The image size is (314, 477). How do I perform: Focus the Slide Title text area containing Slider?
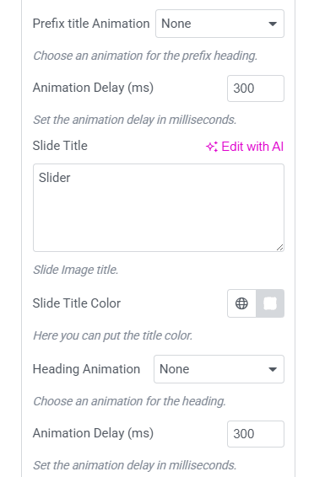[x=159, y=208]
